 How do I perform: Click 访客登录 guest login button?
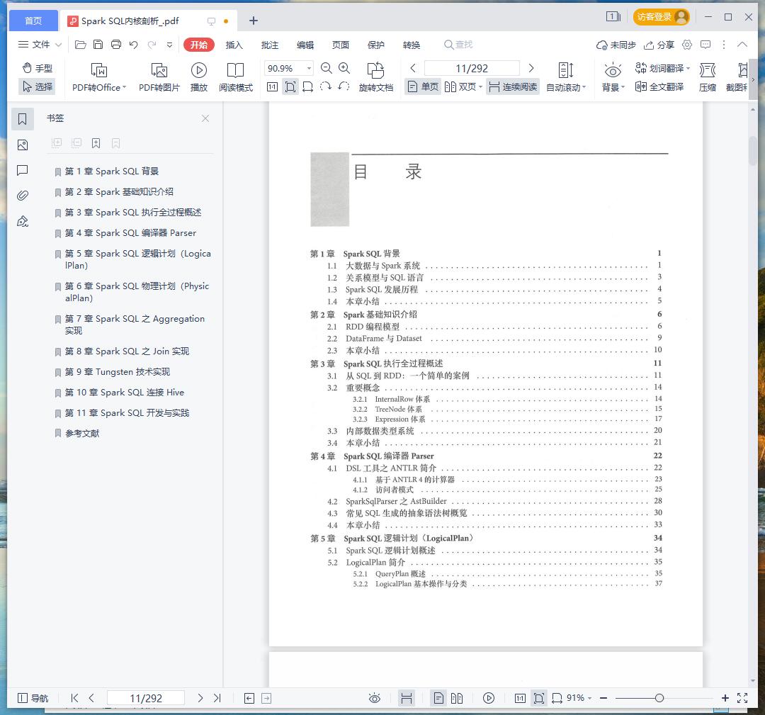pos(661,17)
